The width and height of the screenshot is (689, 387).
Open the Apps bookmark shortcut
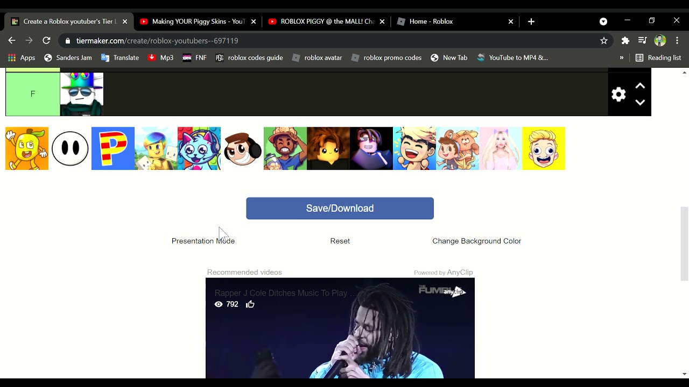[x=22, y=58]
